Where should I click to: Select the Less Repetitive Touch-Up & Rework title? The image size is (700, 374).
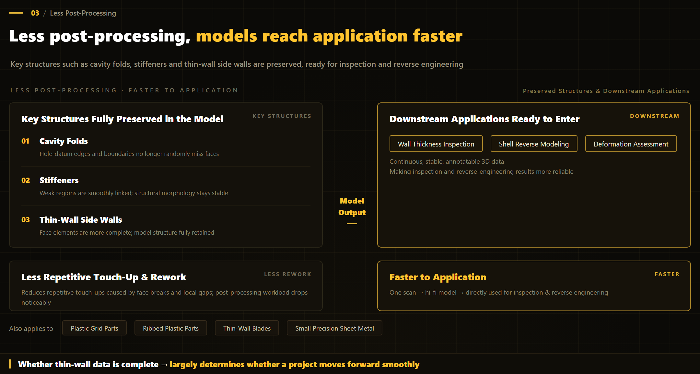(104, 277)
